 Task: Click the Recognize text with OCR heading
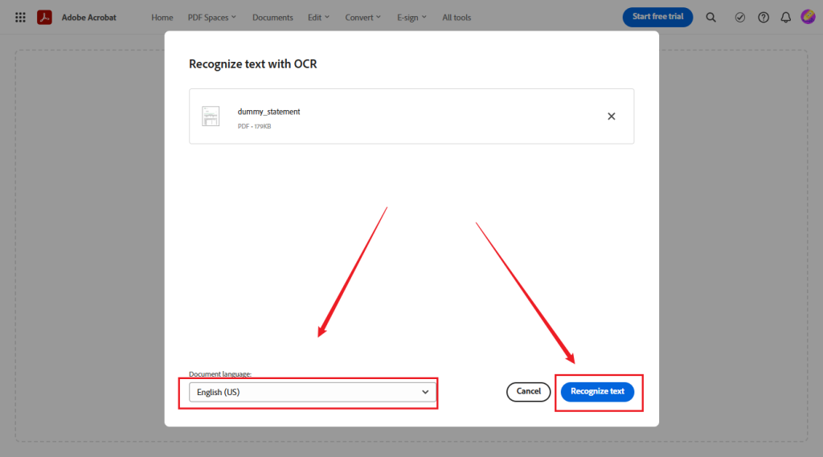[x=253, y=64]
